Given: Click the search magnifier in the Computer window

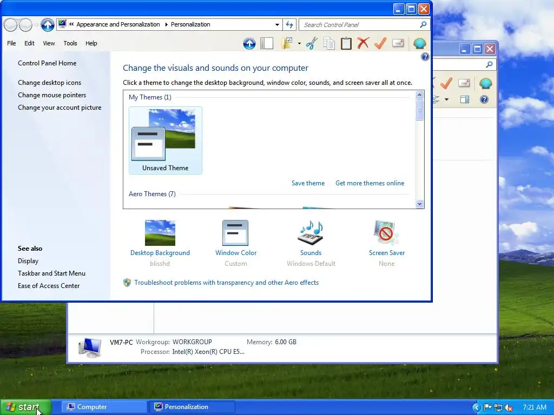Looking at the screenshot, I should 489,64.
